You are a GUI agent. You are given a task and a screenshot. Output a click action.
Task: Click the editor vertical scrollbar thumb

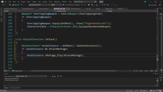pos(157,58)
